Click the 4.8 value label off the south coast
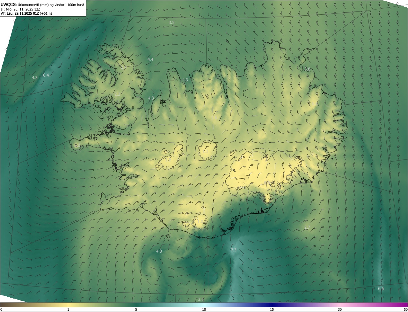The image size is (408, 312). click(x=159, y=251)
